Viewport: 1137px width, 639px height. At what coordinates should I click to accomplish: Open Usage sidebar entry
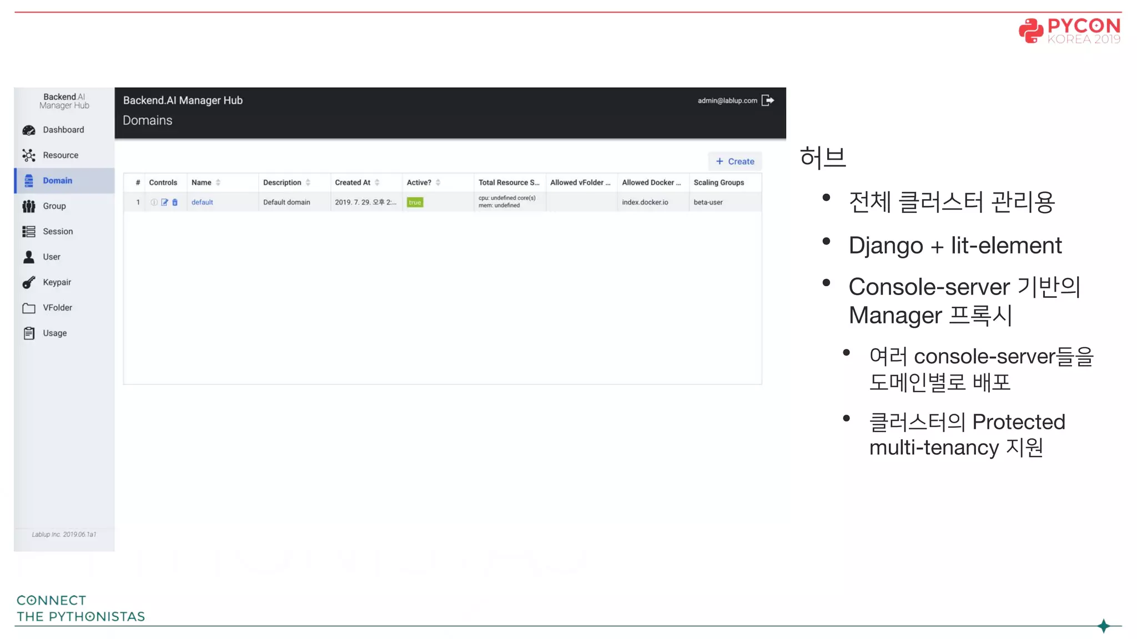pos(64,333)
